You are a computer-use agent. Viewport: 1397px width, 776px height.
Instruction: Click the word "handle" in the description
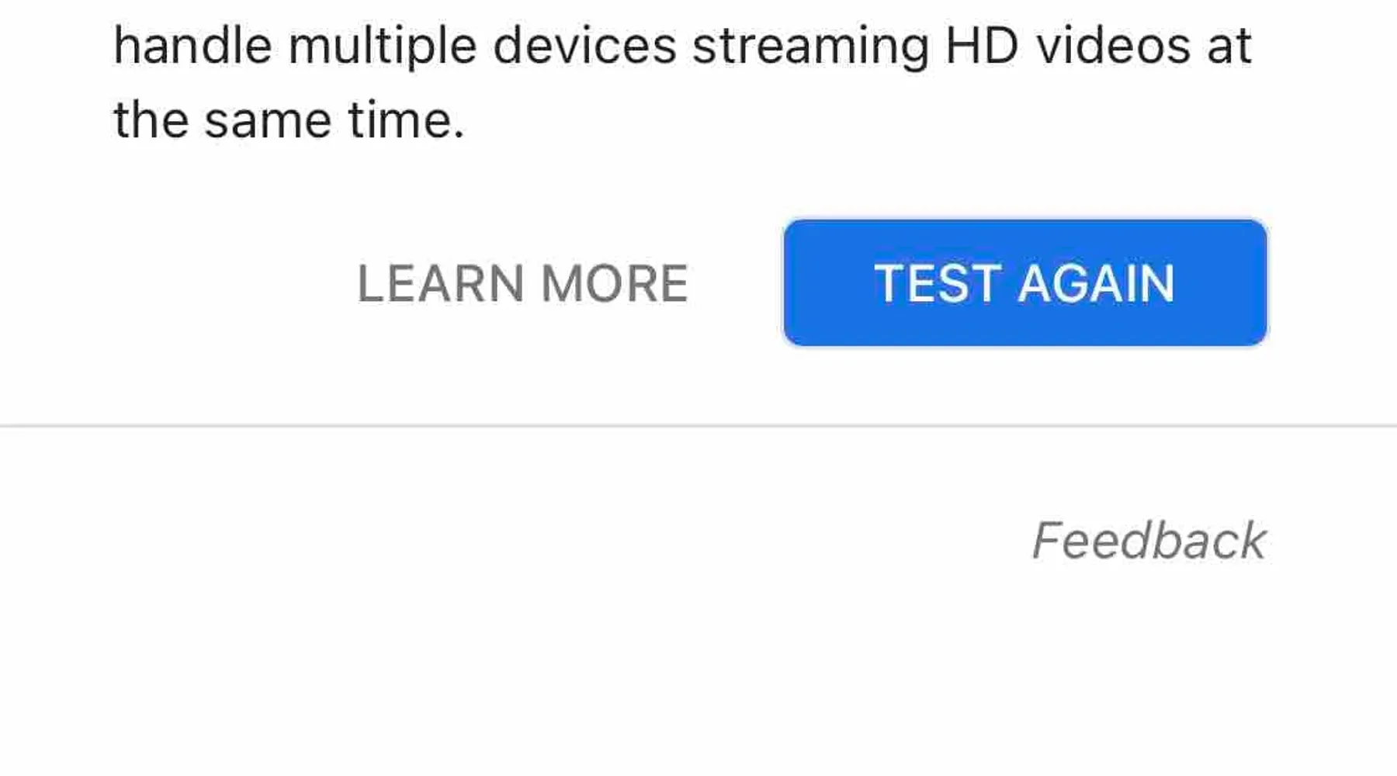(192, 46)
